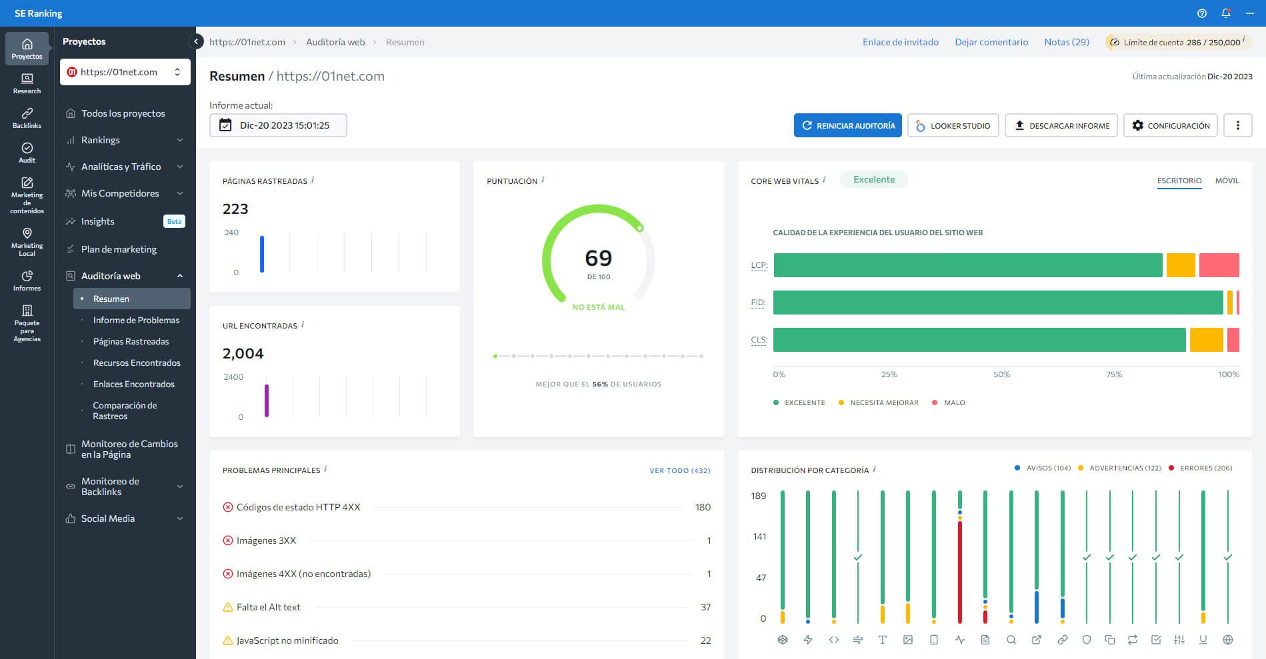Toggle Avisos (104) legend series
This screenshot has width=1266, height=659.
pos(1043,468)
